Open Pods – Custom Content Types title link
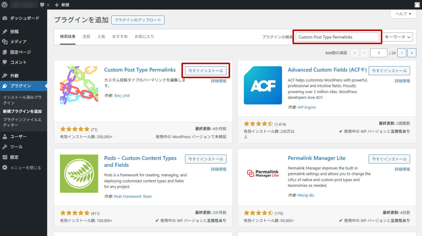This screenshot has width=422, height=236. pos(140,161)
